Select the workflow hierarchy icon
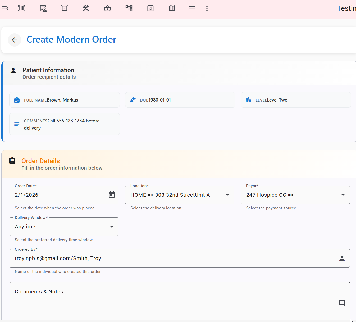Viewport: 356px width, 322px height. click(x=129, y=8)
